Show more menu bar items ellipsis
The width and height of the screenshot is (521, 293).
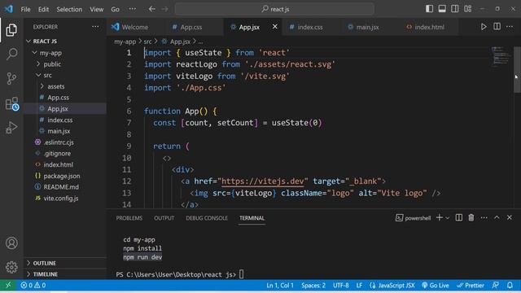click(x=132, y=9)
